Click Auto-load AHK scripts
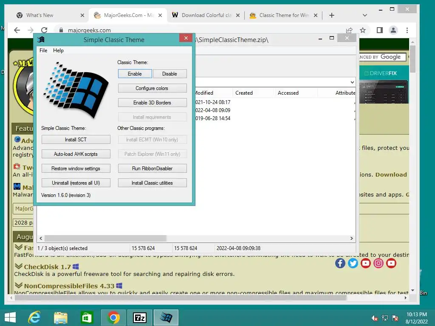 [x=76, y=154]
